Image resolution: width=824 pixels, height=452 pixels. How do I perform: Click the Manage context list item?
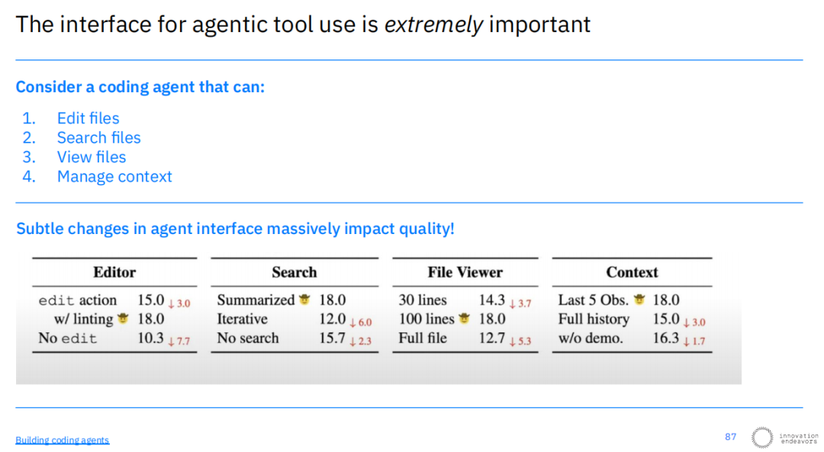[114, 176]
